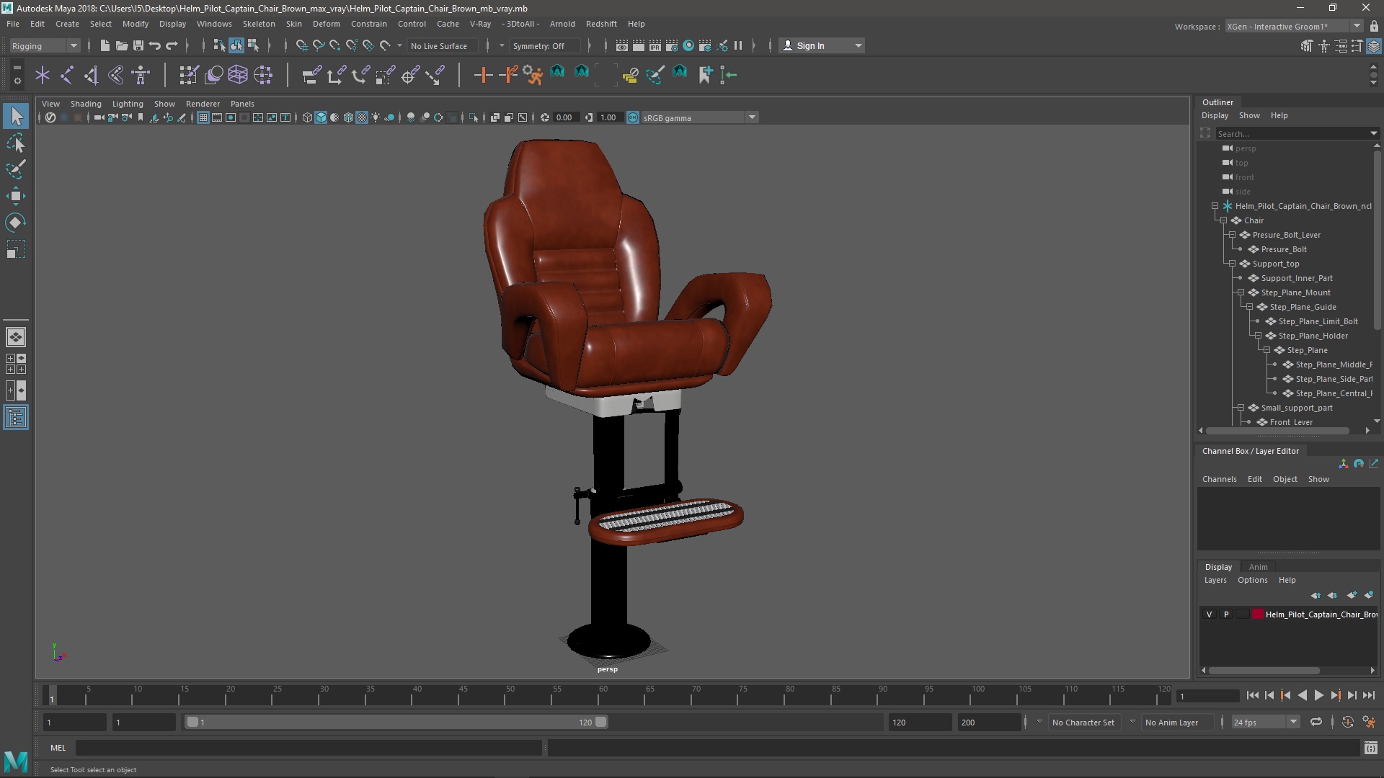The width and height of the screenshot is (1384, 778).
Task: Click the color swatch for Helm_Pilot layer
Action: click(x=1256, y=614)
